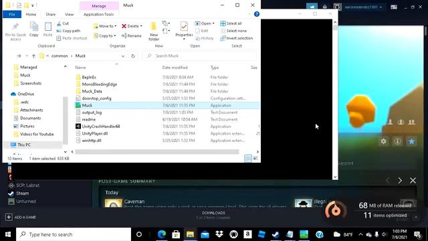Switch to Details view layout button

(248, 158)
